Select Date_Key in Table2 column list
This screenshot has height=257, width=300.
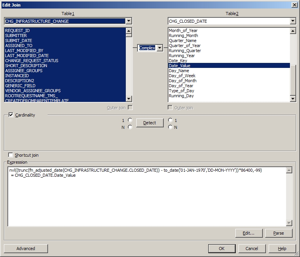178,61
